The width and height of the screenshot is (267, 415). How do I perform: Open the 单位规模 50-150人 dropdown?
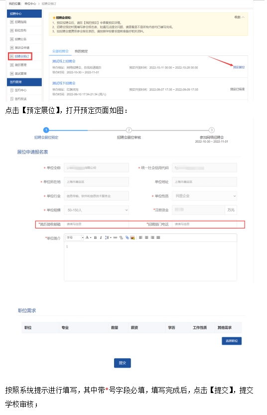(97, 210)
